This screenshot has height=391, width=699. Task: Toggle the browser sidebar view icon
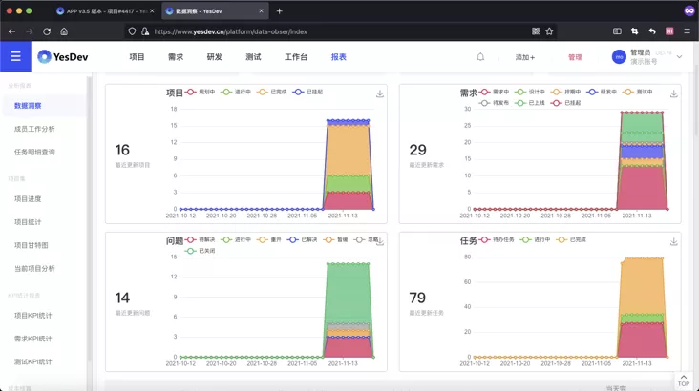[617, 31]
